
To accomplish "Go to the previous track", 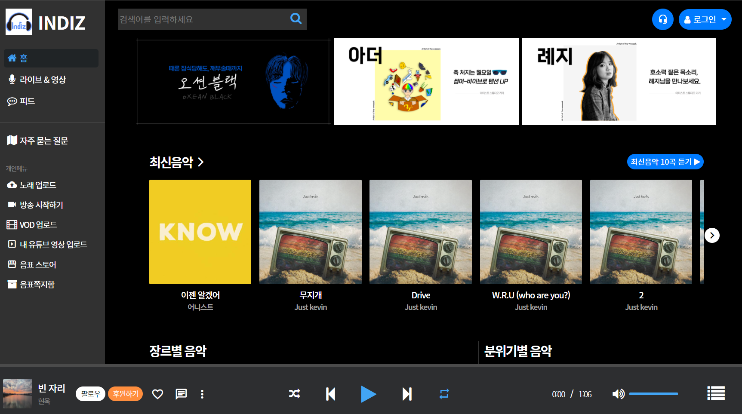I will pyautogui.click(x=330, y=394).
